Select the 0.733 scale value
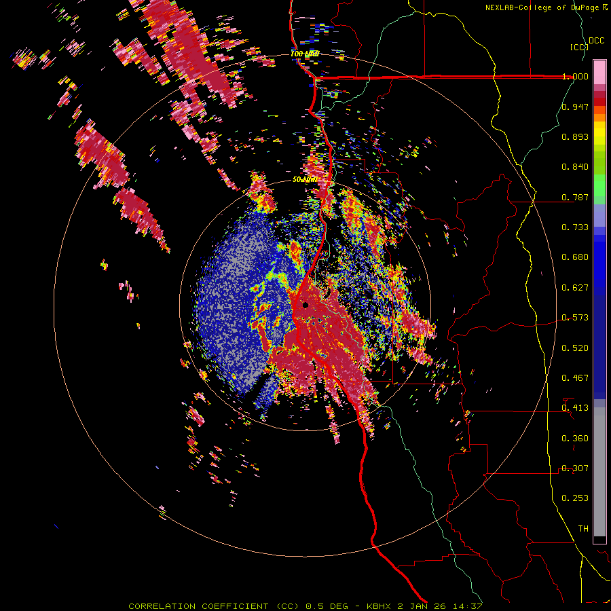 pos(575,227)
